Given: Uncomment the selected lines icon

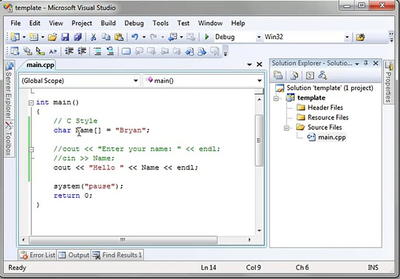Looking at the screenshot, I should click(x=110, y=51).
